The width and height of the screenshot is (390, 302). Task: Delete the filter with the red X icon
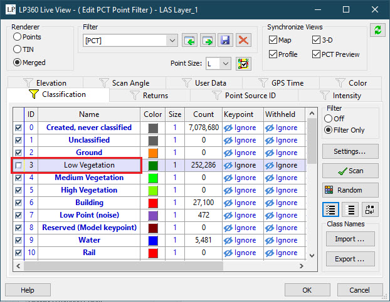coord(243,40)
